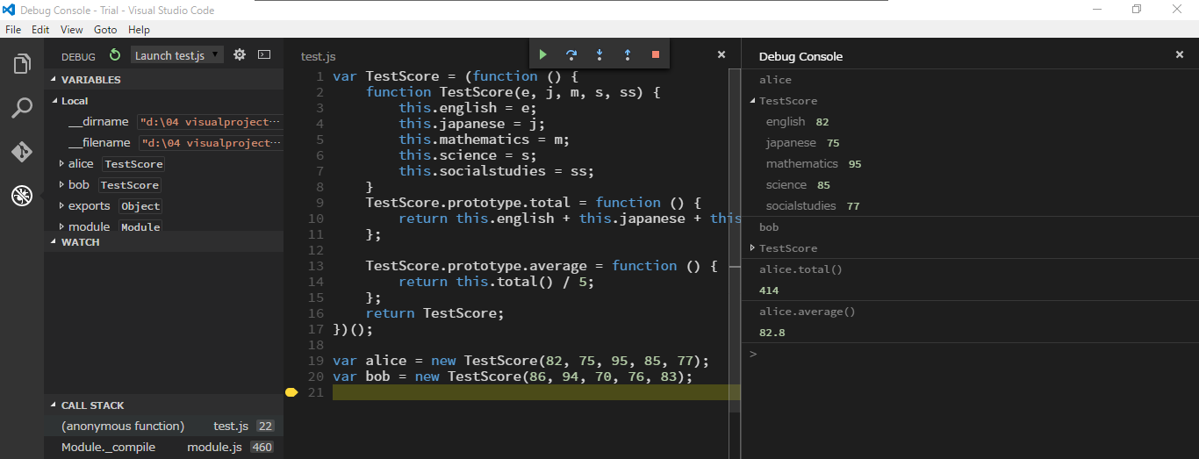Click science 85 in Debug Console
The width and height of the screenshot is (1199, 459).
click(798, 185)
